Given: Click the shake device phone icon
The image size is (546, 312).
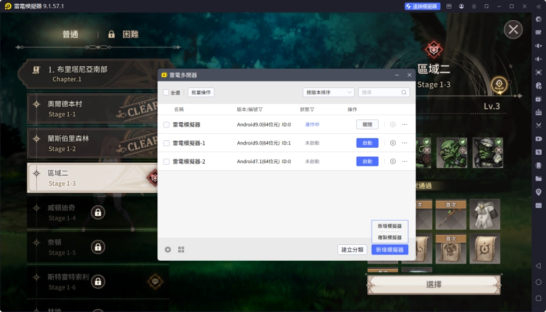Looking at the screenshot, I should 539,165.
